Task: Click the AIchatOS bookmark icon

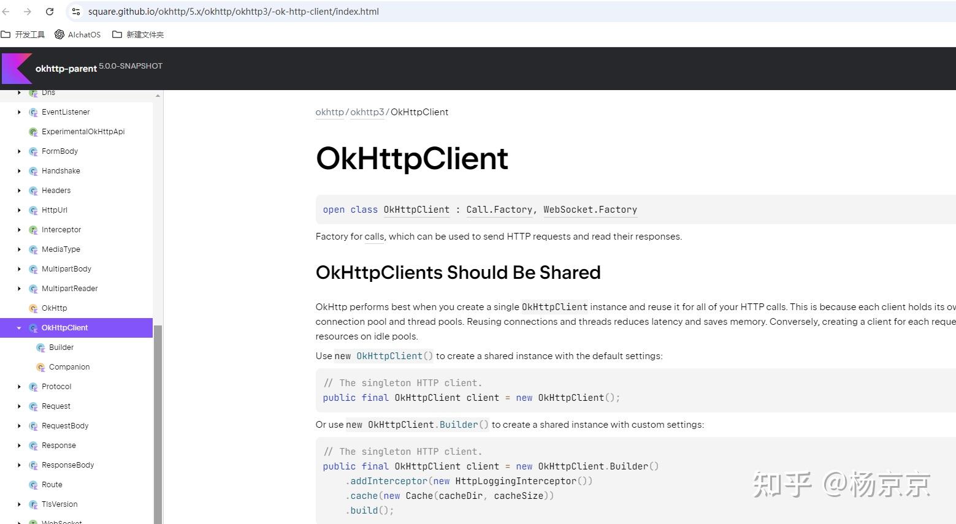Action: point(59,34)
